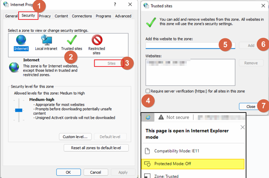The width and height of the screenshot is (269, 178).
Task: Select the Trusted sites green checkmark icon
Action: tap(71, 40)
